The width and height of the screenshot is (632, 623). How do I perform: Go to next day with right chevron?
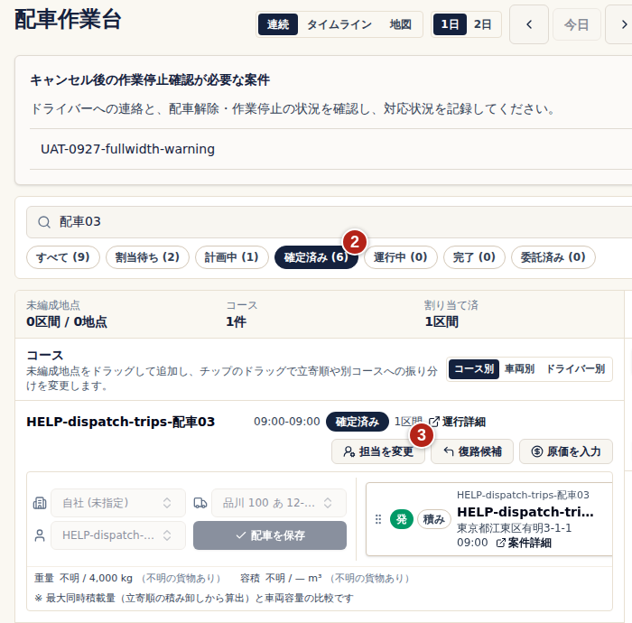tap(621, 24)
